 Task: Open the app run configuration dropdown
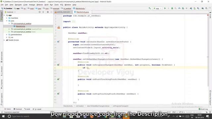pyautogui.click(x=158, y=8)
